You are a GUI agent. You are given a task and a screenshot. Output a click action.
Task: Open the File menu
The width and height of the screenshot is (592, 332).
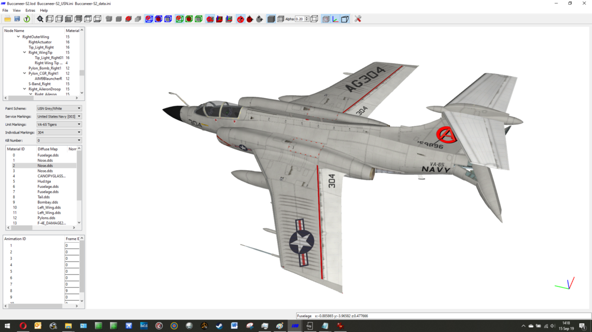[x=5, y=11]
